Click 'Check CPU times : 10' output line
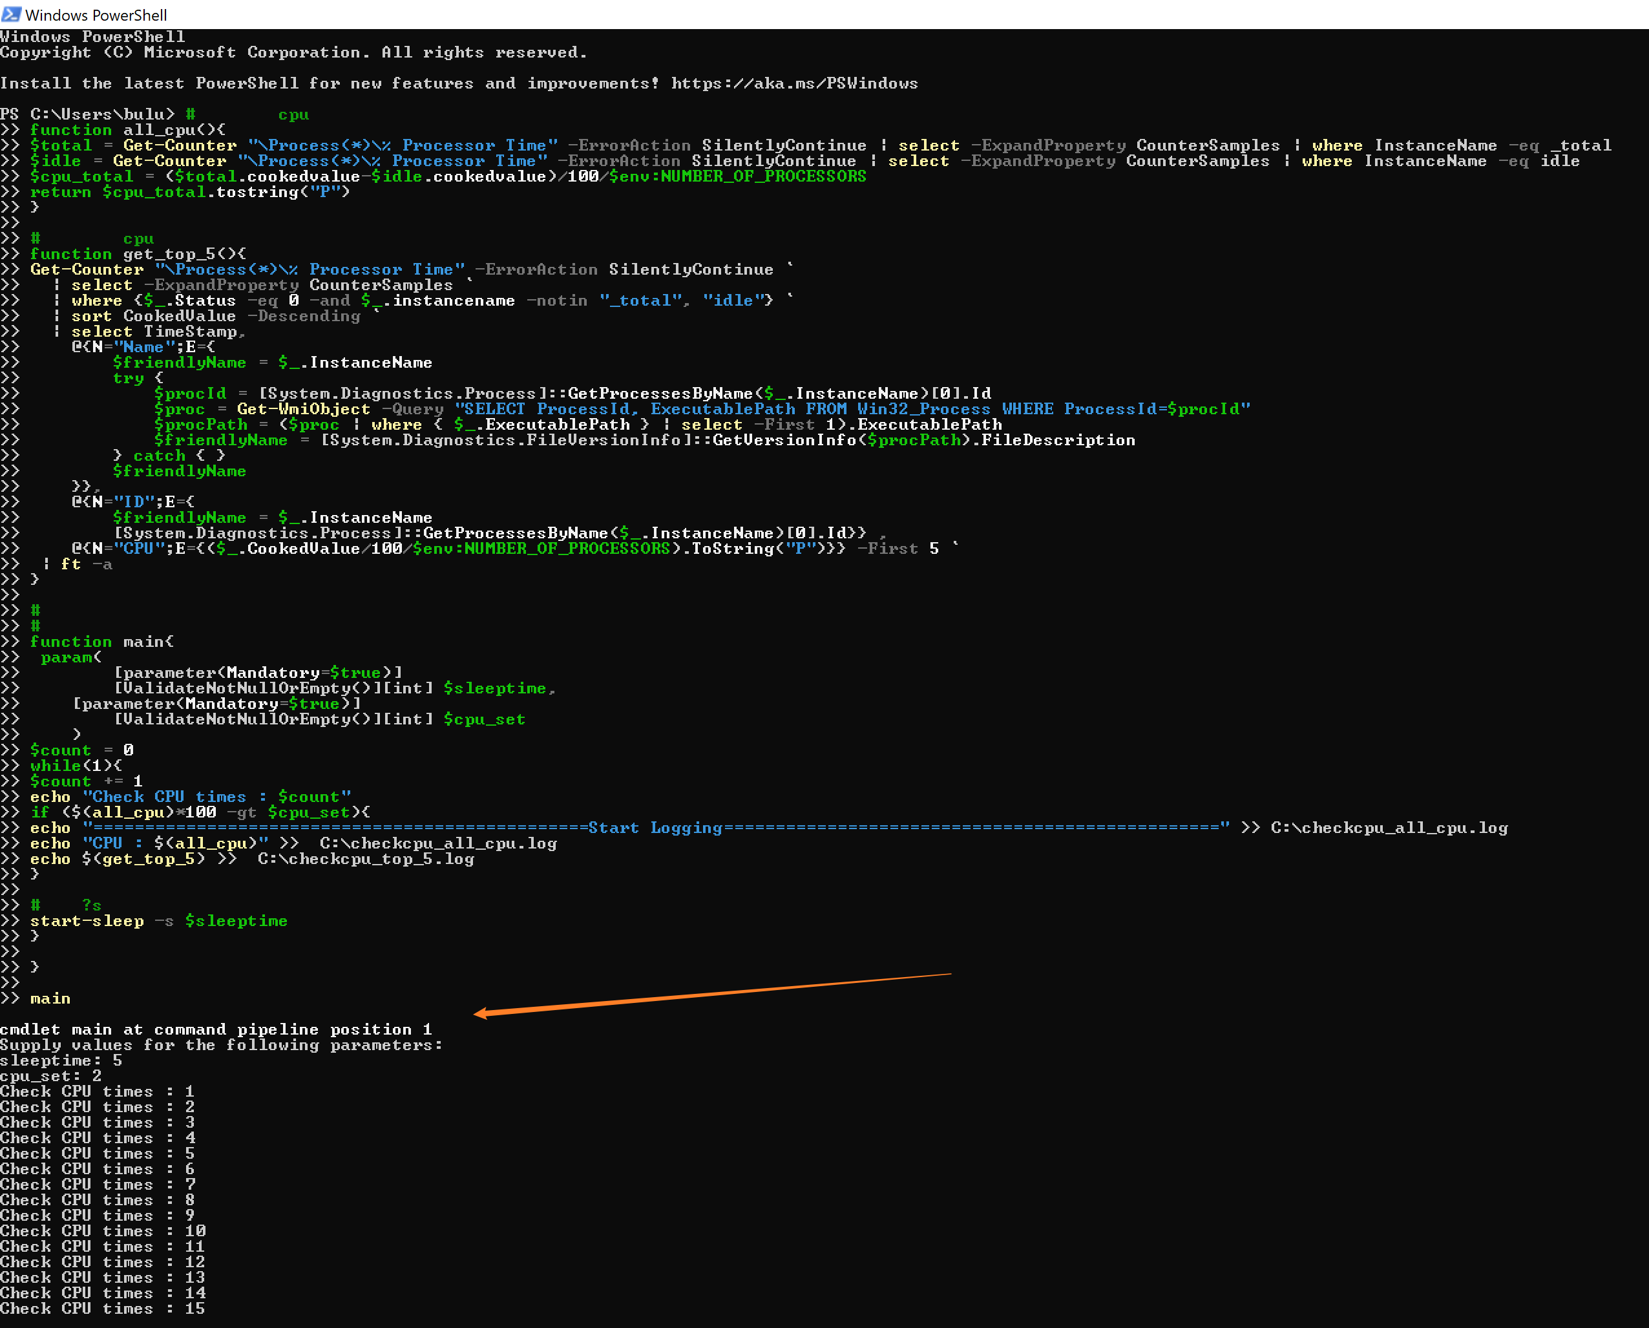The image size is (1649, 1328). click(x=101, y=1231)
